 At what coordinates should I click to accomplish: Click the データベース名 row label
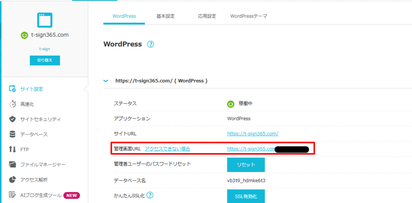click(x=130, y=180)
